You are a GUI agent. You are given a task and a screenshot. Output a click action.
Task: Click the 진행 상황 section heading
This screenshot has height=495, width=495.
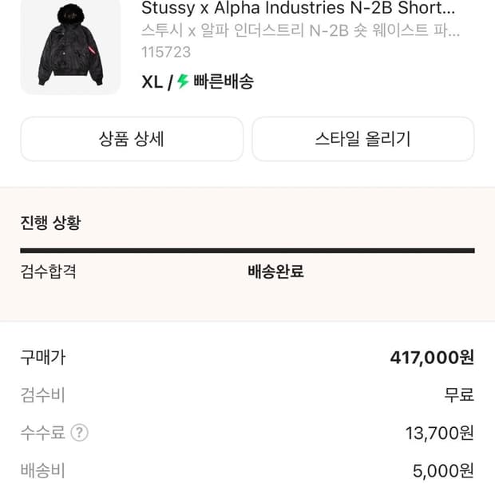[50, 223]
